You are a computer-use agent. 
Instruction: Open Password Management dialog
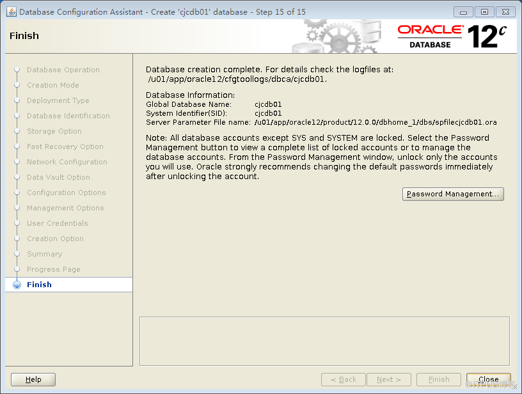click(453, 194)
